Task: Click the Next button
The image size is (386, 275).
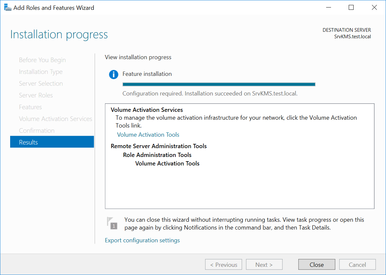Action: tap(264, 265)
